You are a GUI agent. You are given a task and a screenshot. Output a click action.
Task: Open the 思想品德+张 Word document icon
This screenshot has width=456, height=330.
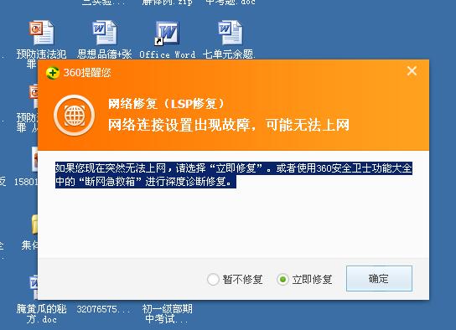pos(105,33)
